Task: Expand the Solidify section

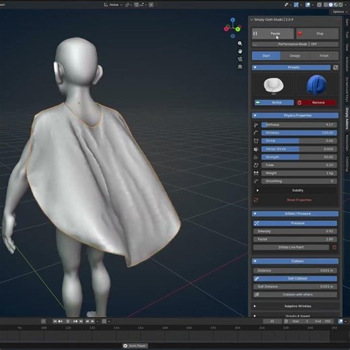Action: click(295, 190)
